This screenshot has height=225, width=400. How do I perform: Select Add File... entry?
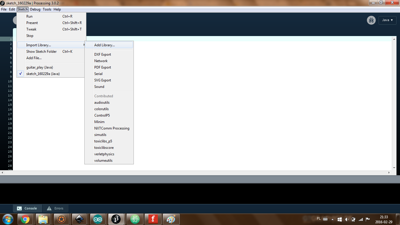(x=51, y=58)
